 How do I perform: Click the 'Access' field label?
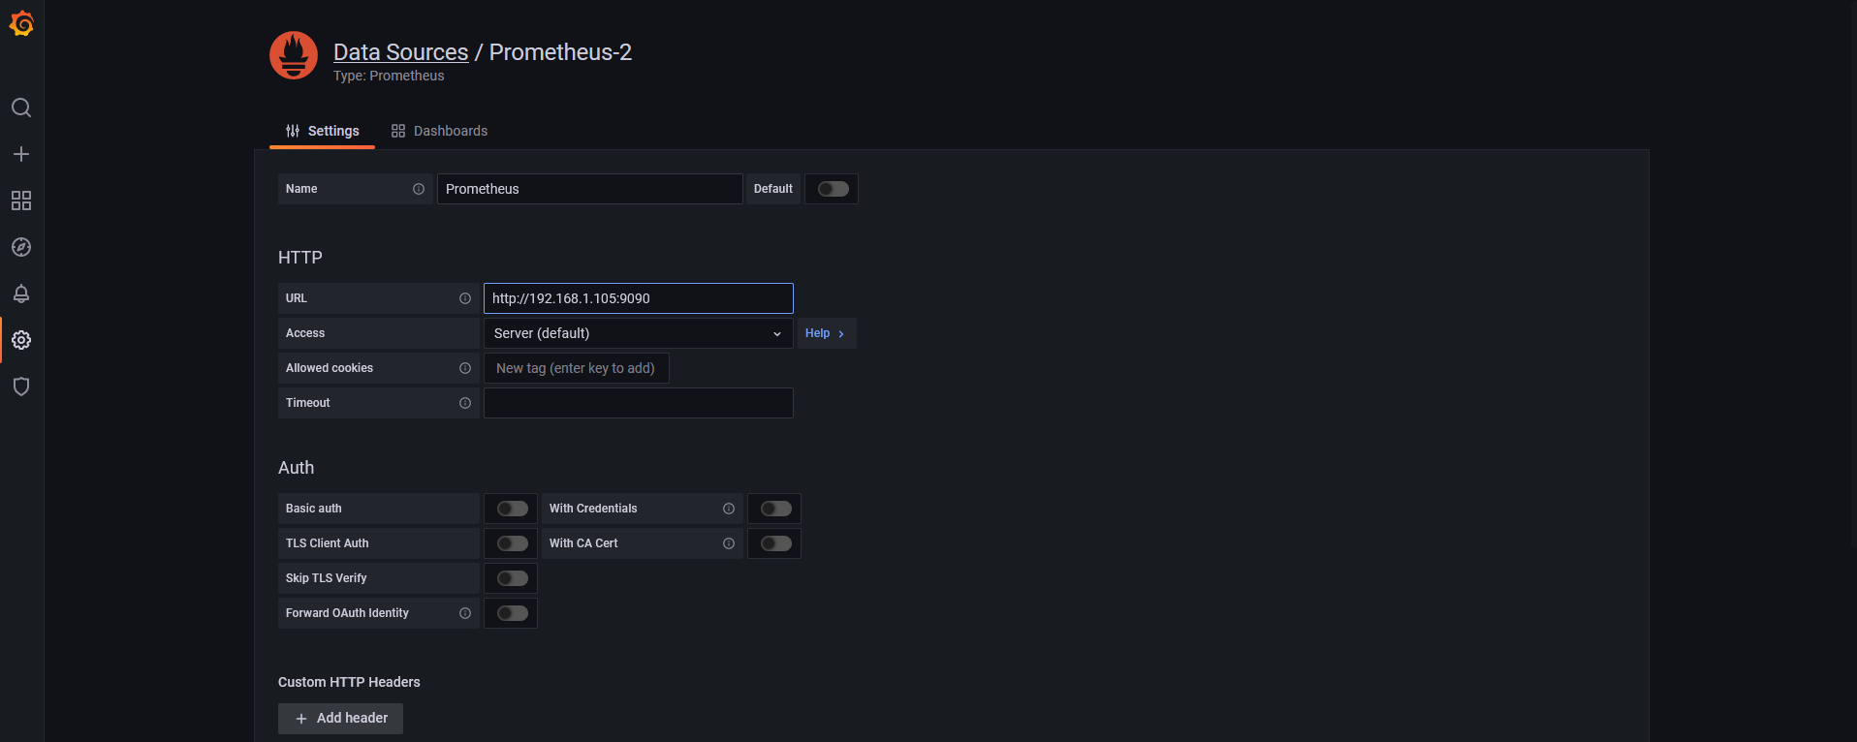point(305,333)
